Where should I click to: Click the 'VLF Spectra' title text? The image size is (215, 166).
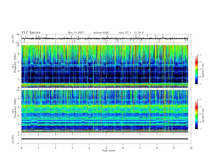tap(31, 33)
